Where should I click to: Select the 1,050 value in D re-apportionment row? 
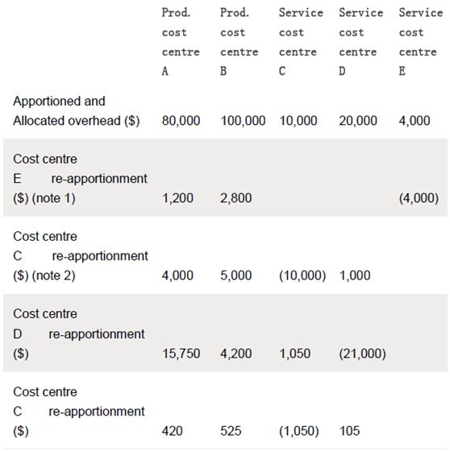294,354
